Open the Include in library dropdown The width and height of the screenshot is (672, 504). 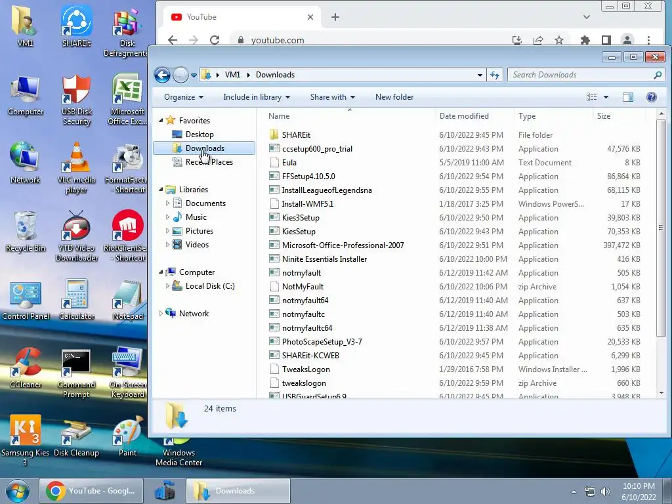257,97
